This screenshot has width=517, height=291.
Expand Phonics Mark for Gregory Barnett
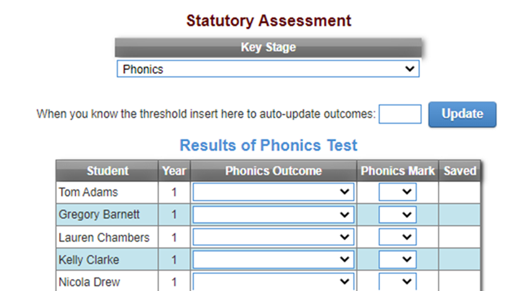pyautogui.click(x=398, y=215)
